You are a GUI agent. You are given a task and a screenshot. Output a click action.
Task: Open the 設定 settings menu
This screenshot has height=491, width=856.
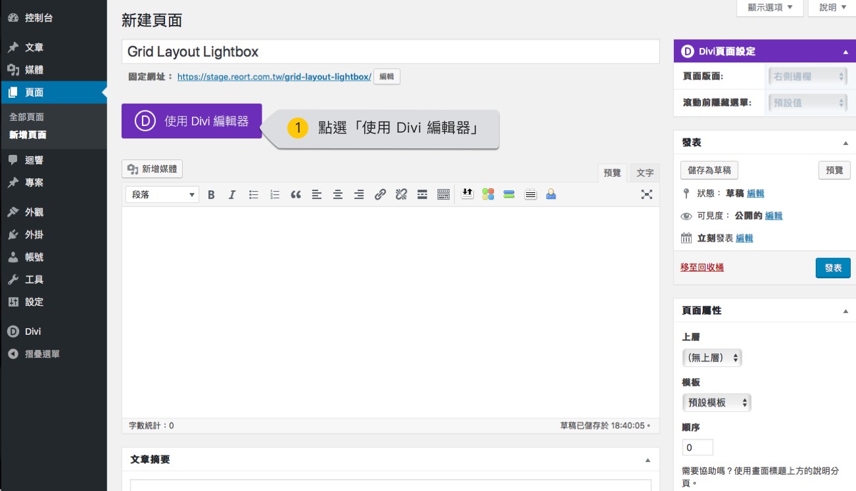click(53, 302)
